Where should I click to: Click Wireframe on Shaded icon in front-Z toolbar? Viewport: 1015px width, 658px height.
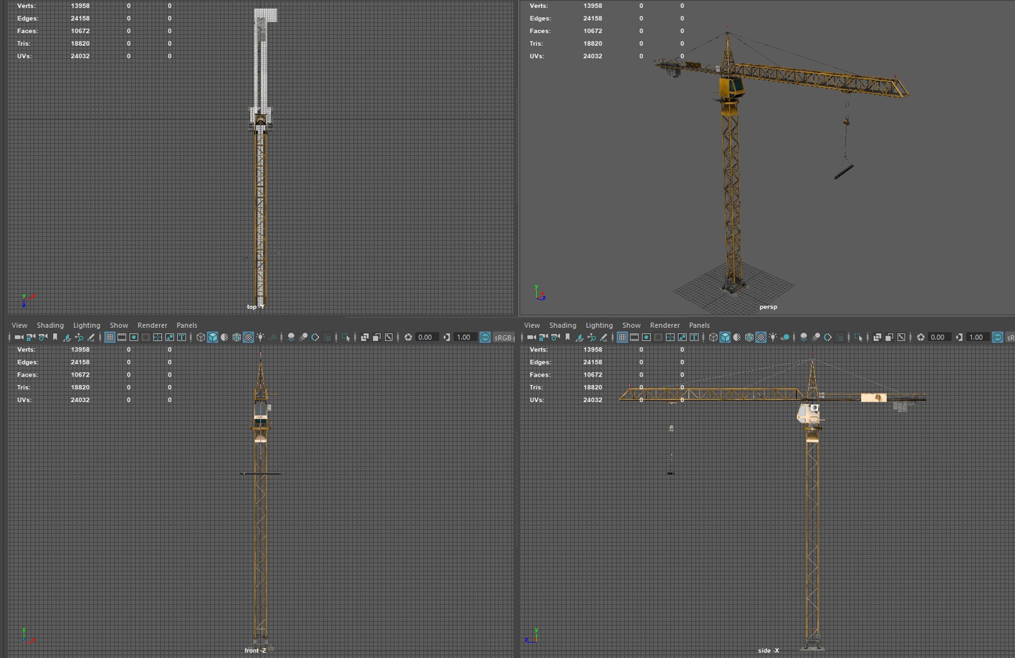[x=236, y=337]
